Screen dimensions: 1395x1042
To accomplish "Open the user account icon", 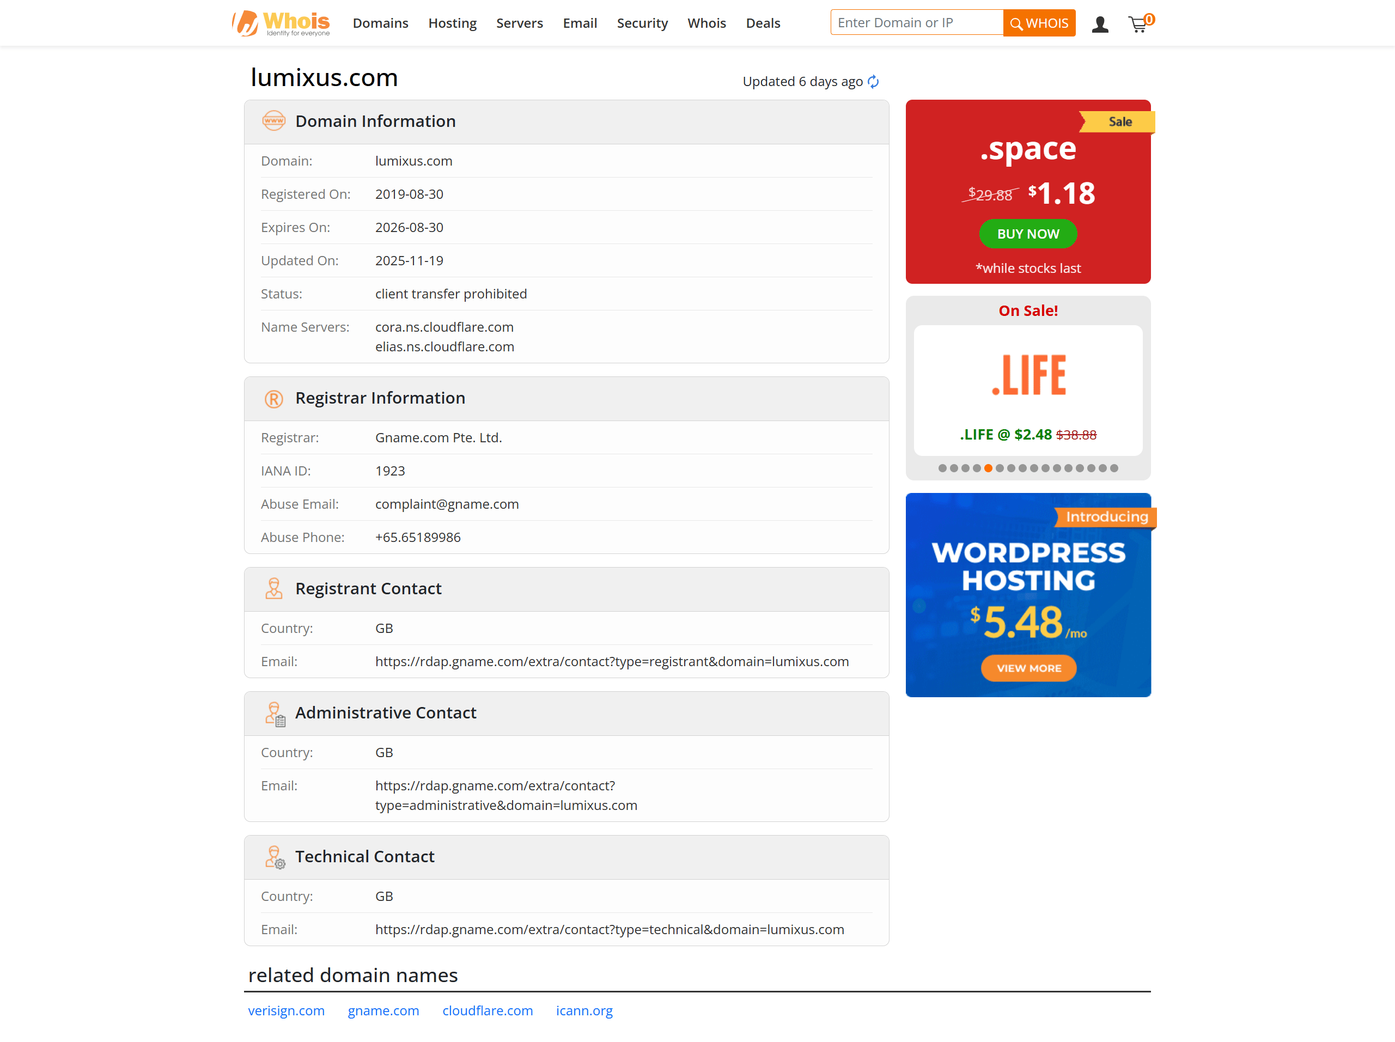I will [1100, 25].
